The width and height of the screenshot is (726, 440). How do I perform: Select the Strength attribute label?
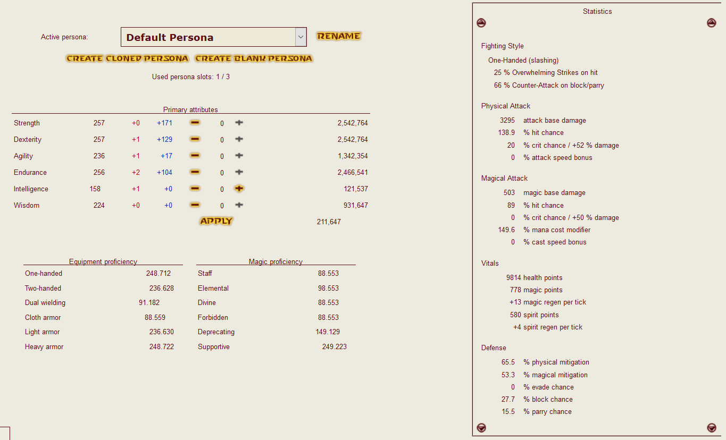coord(27,123)
